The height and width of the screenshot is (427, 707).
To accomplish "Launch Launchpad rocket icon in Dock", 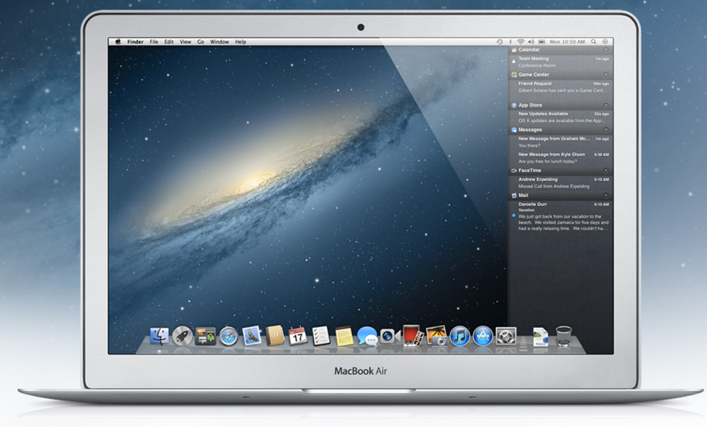I will [182, 336].
